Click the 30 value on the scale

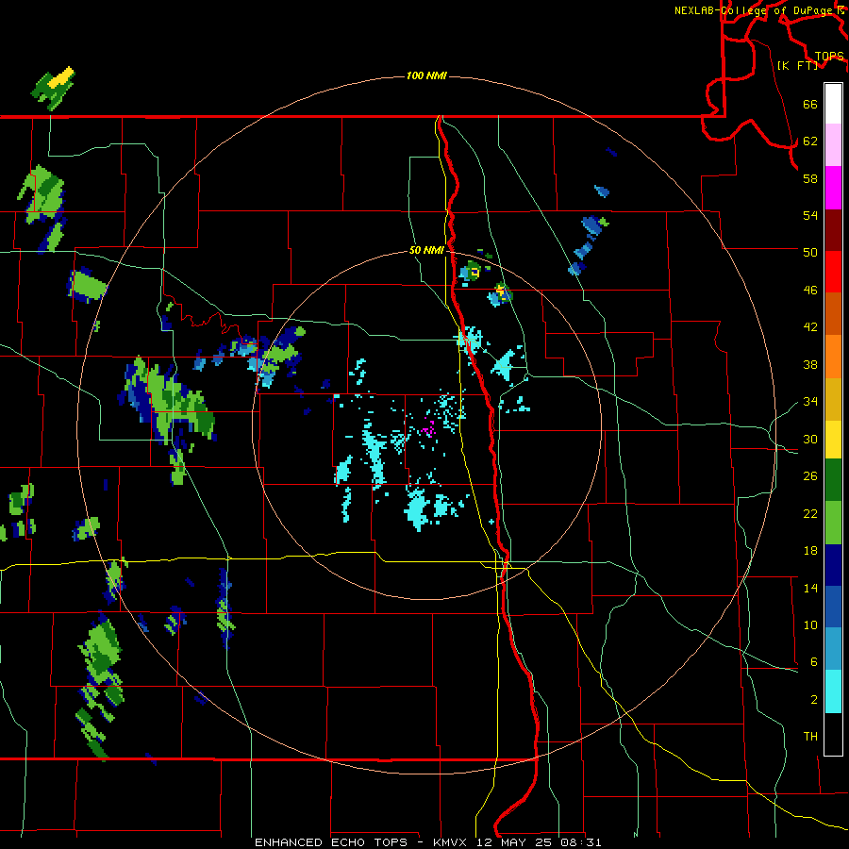[x=810, y=439]
